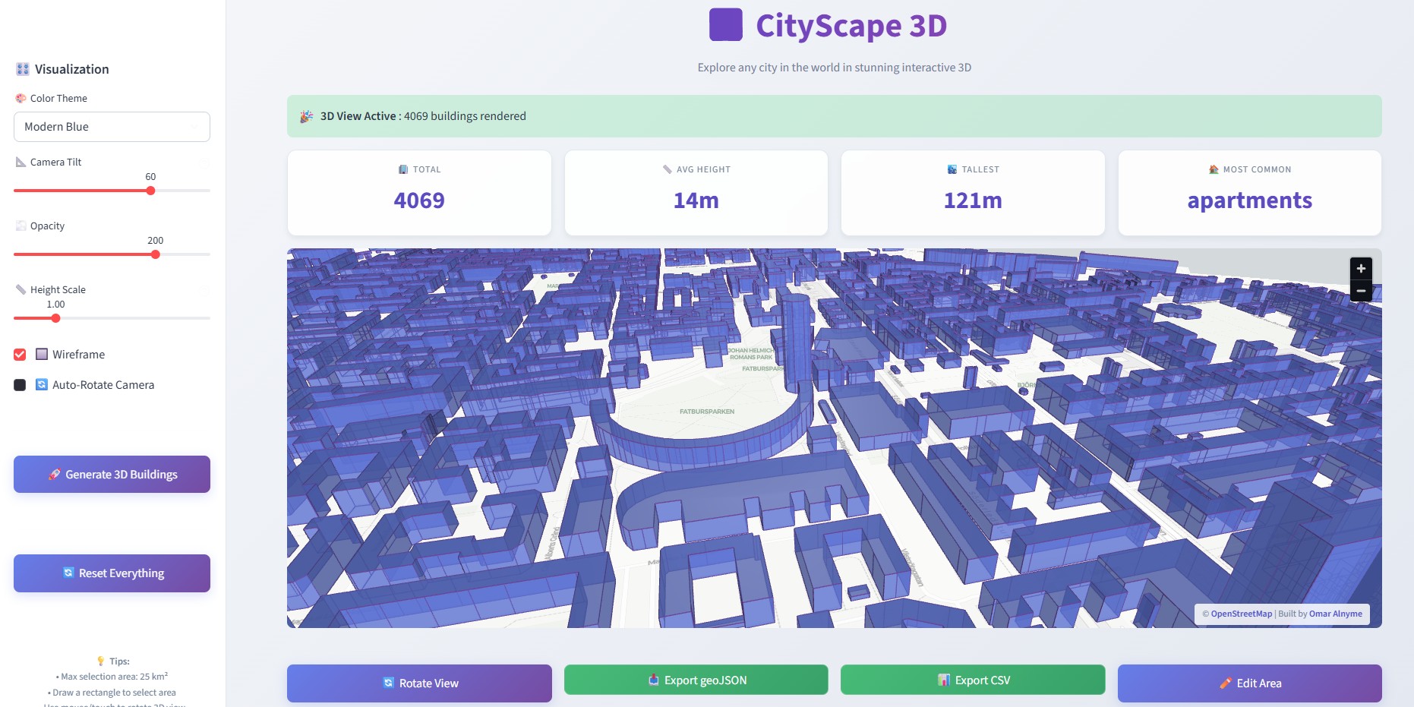Click the Opacity slider handle
Viewport: 1414px width, 707px height.
(155, 254)
